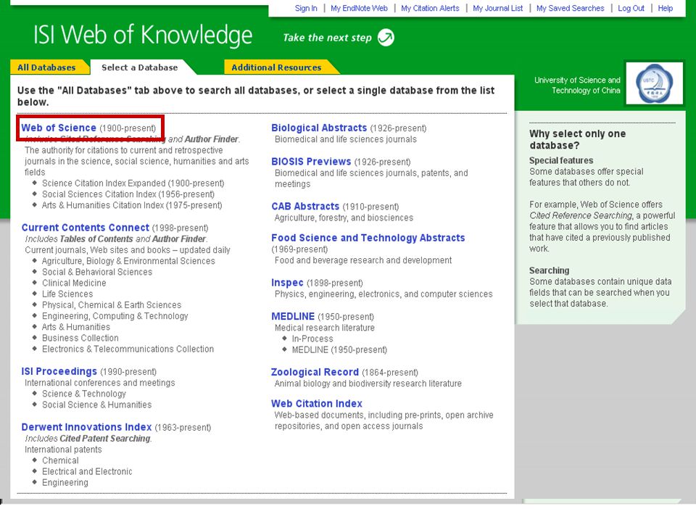Click Arts & Humanities Citation Index entry
The height and width of the screenshot is (522, 696).
[x=132, y=205]
